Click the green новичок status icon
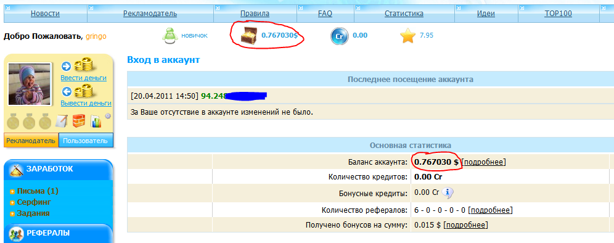The height and width of the screenshot is (243, 614). tap(170, 36)
